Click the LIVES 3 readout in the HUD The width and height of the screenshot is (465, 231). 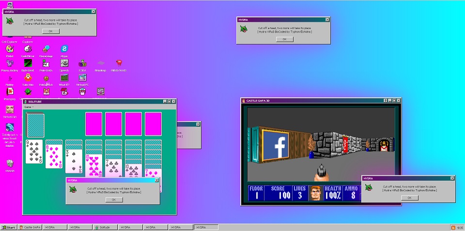click(x=300, y=193)
